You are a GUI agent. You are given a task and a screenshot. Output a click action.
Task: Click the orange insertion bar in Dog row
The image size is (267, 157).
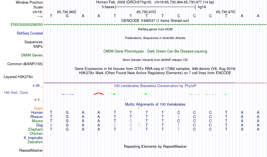139,125
